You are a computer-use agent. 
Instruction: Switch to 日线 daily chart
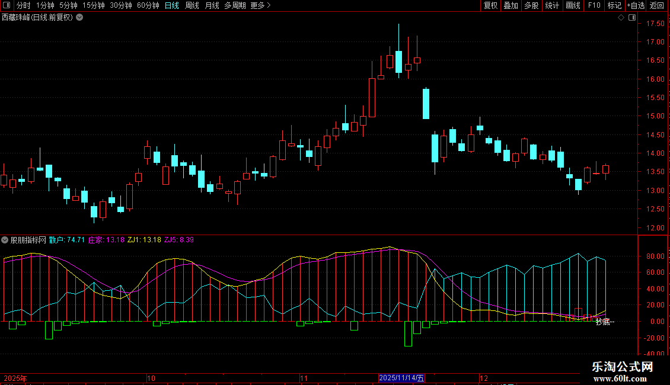point(172,5)
